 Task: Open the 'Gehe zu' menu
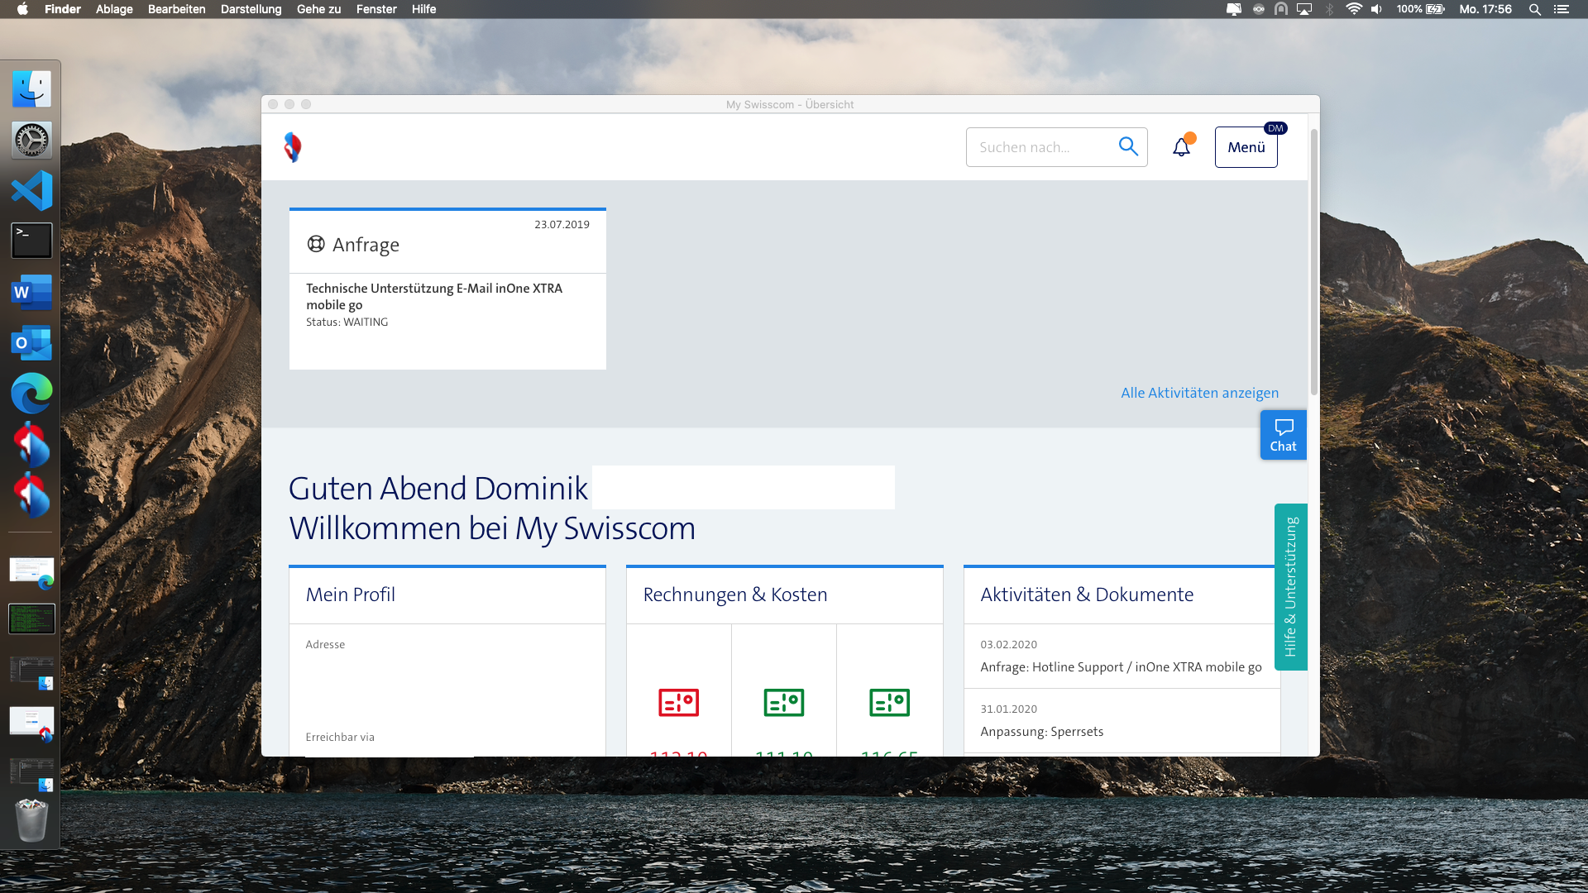[318, 9]
